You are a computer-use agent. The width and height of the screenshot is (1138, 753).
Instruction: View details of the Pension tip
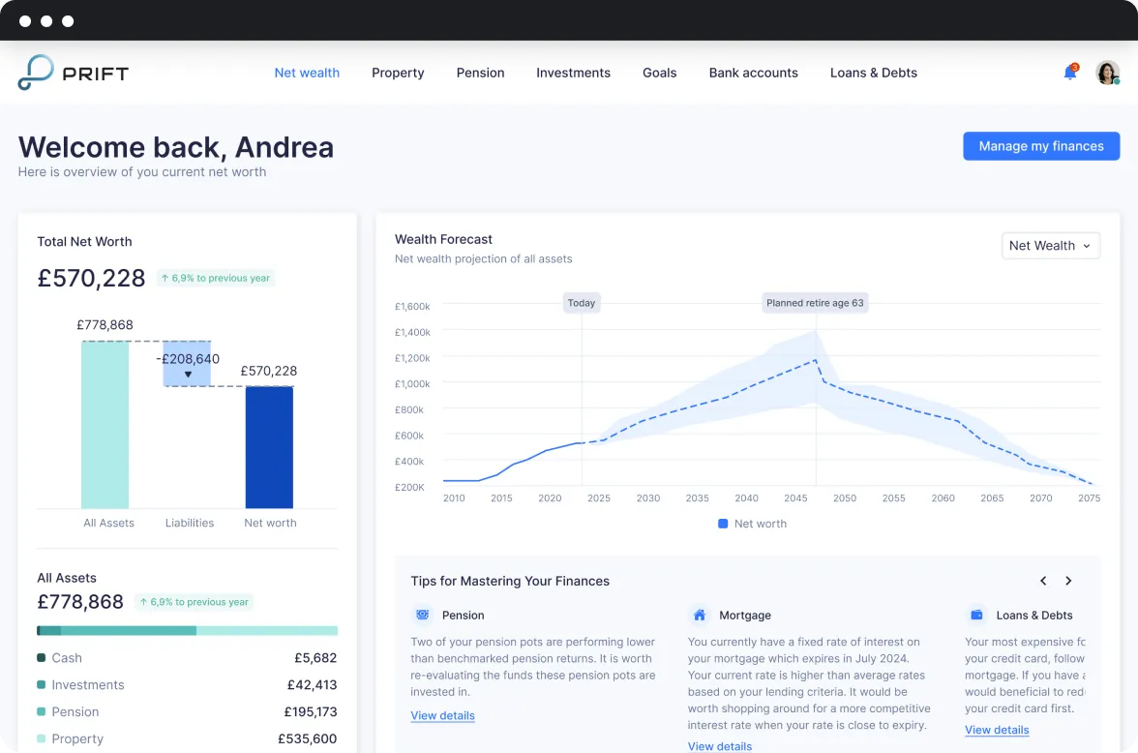(x=443, y=715)
